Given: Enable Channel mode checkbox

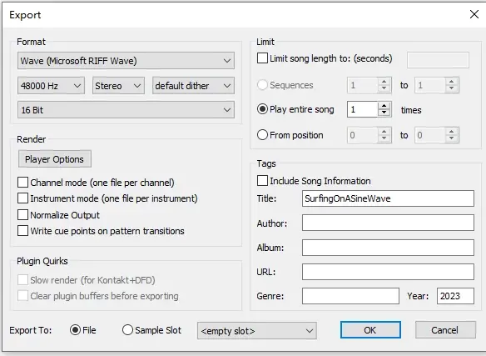Looking at the screenshot, I should 23,183.
